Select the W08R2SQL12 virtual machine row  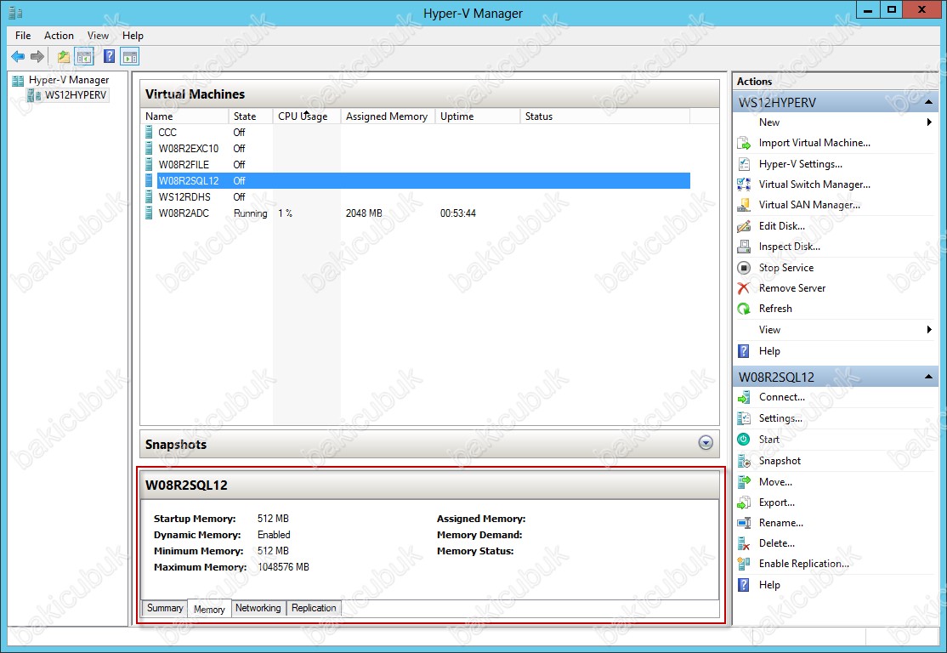point(417,180)
